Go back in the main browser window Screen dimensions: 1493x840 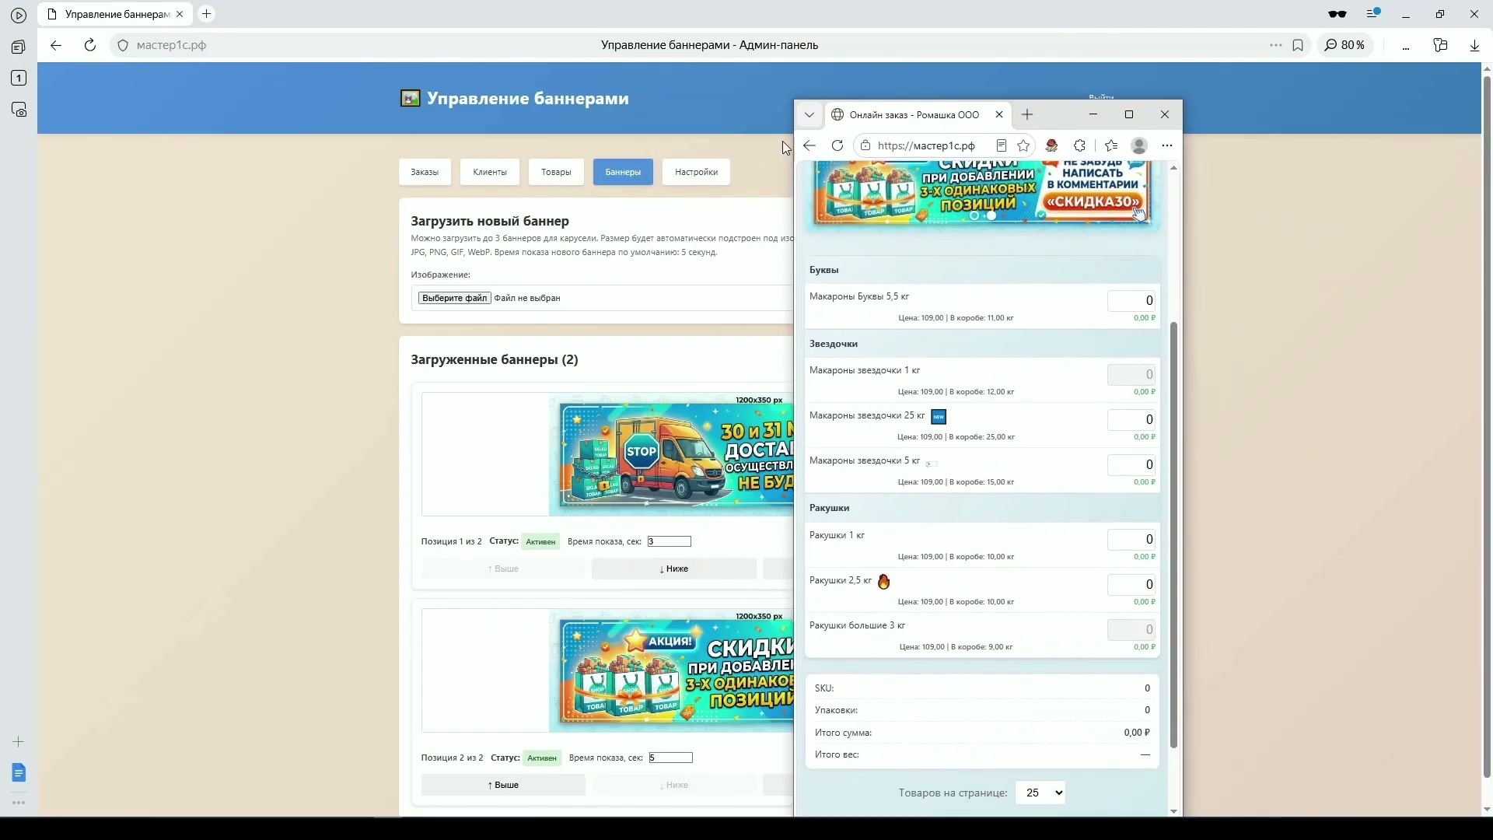56,45
